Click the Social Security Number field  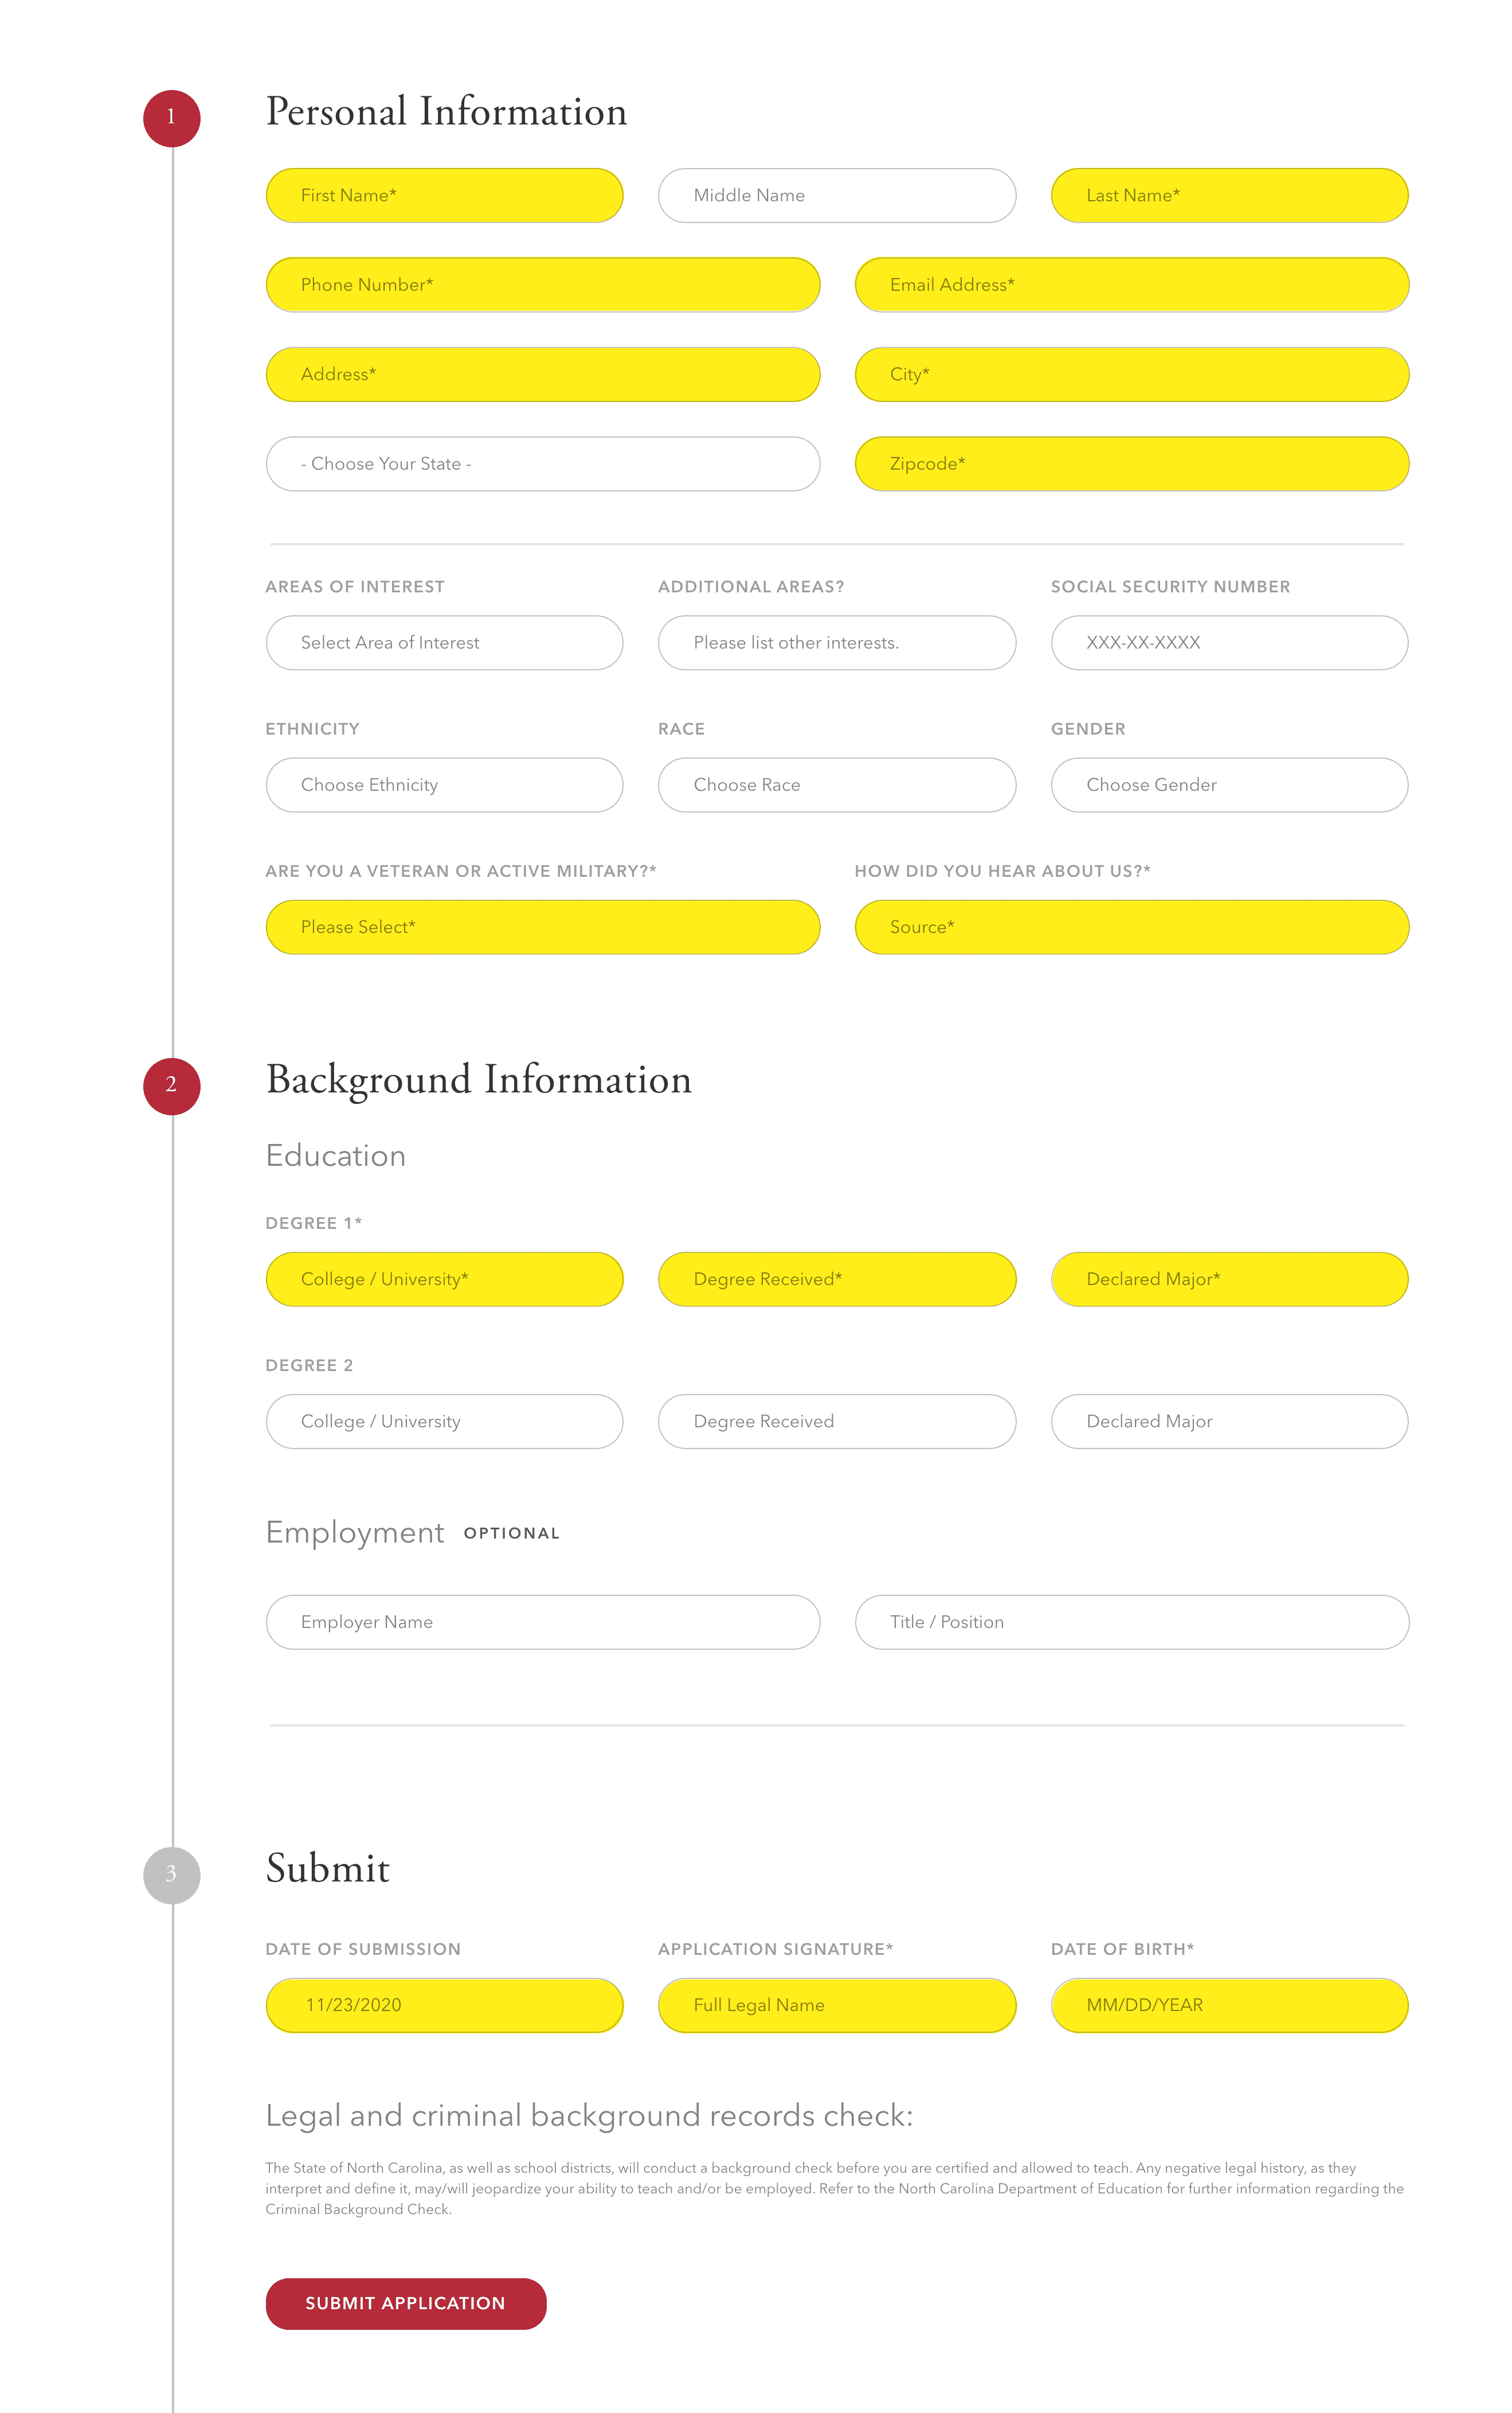(x=1229, y=643)
